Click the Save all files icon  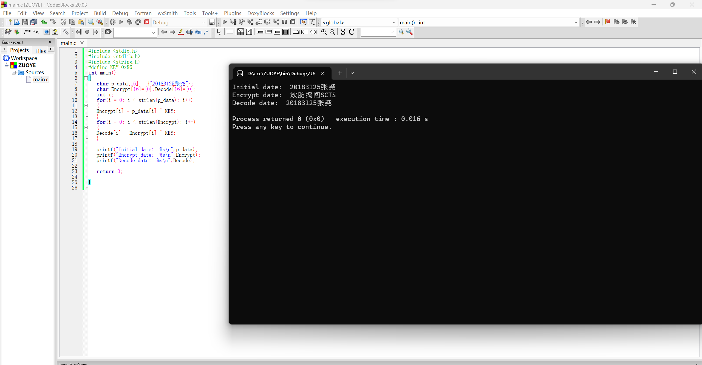tap(34, 22)
